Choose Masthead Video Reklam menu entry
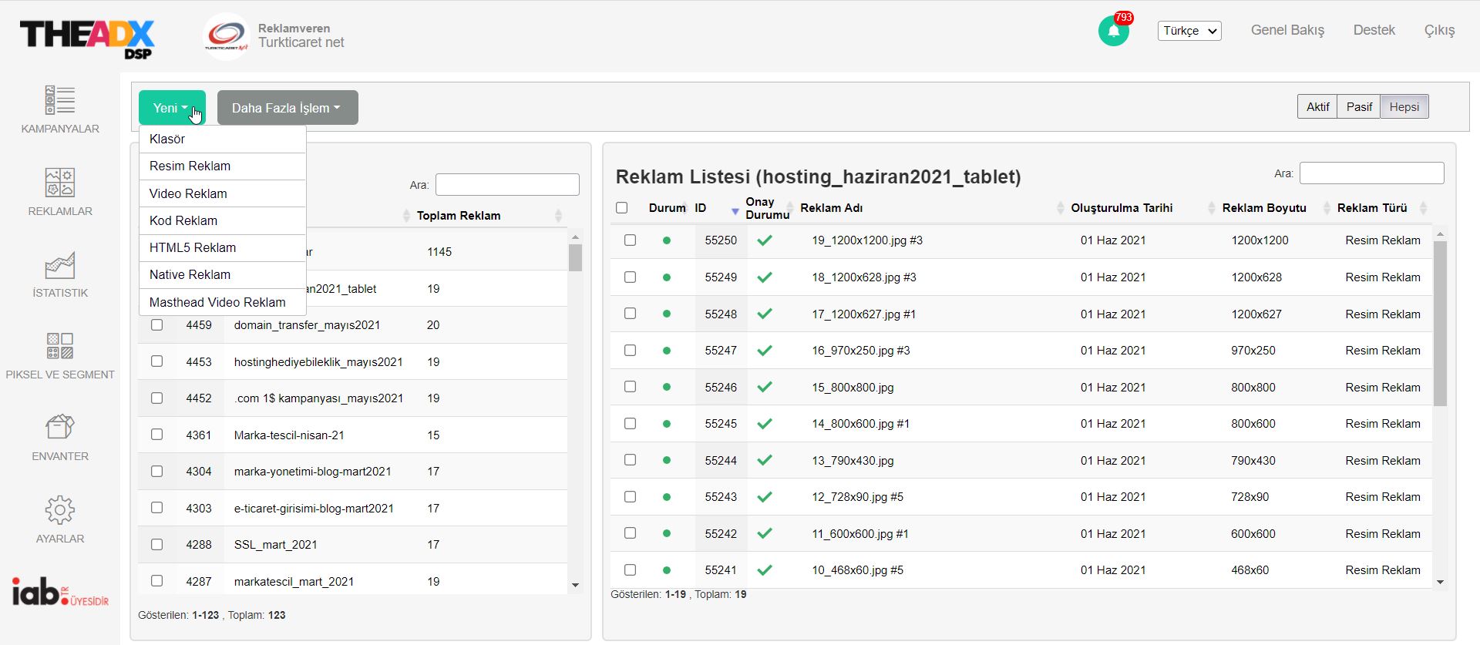The width and height of the screenshot is (1480, 645). [223, 302]
